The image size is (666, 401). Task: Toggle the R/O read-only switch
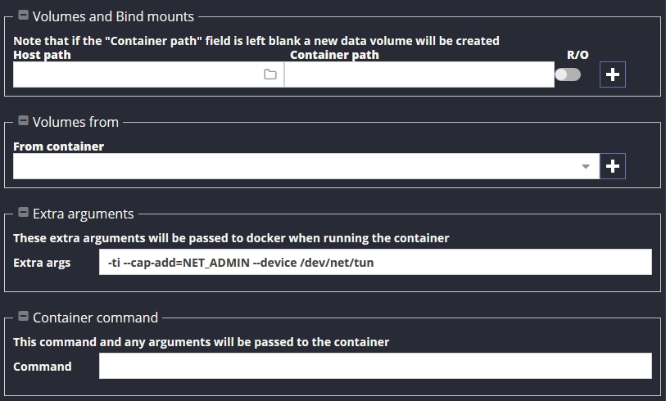pos(568,74)
